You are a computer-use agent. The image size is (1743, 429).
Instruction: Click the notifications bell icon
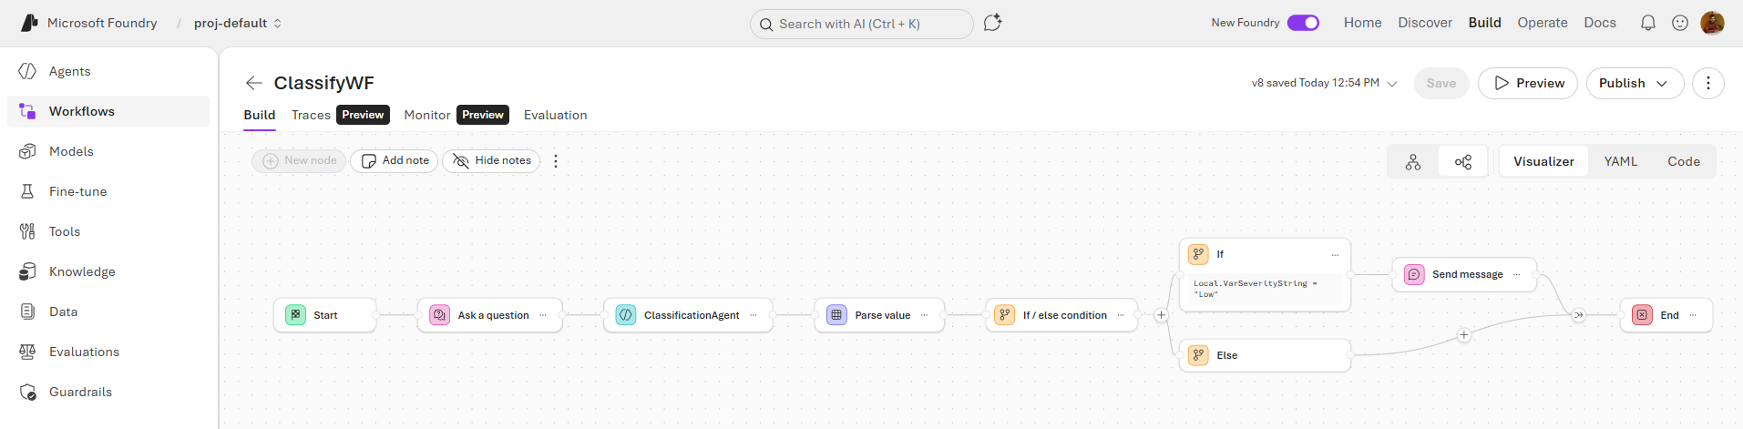click(x=1647, y=23)
